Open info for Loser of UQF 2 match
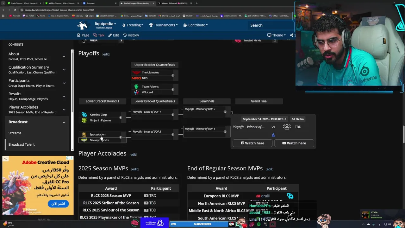Screen dimensions: 405x228 [173, 134]
